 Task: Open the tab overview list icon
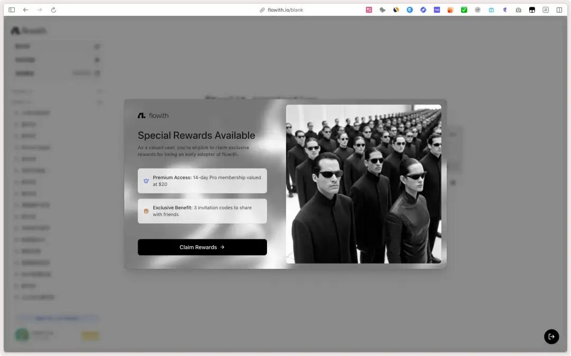click(546, 10)
